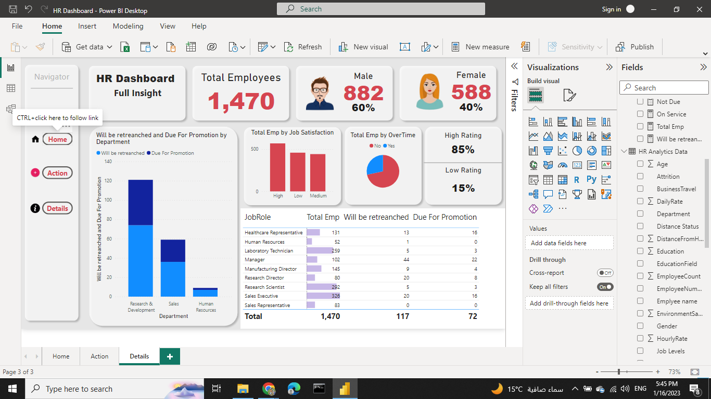The width and height of the screenshot is (711, 399).
Task: Open Chrome from the Windows taskbar
Action: pyautogui.click(x=269, y=389)
